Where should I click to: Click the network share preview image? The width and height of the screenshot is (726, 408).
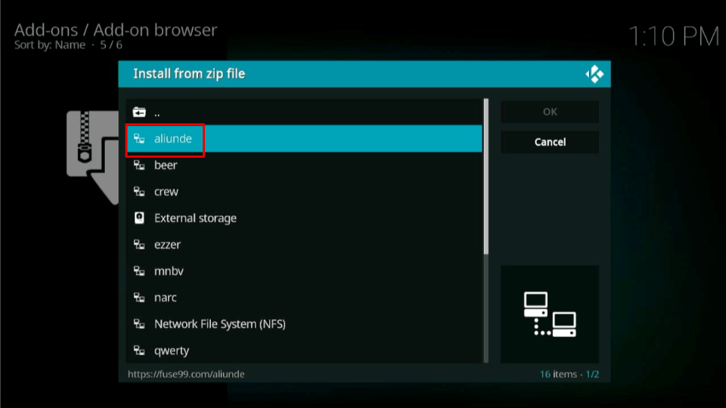(x=550, y=314)
